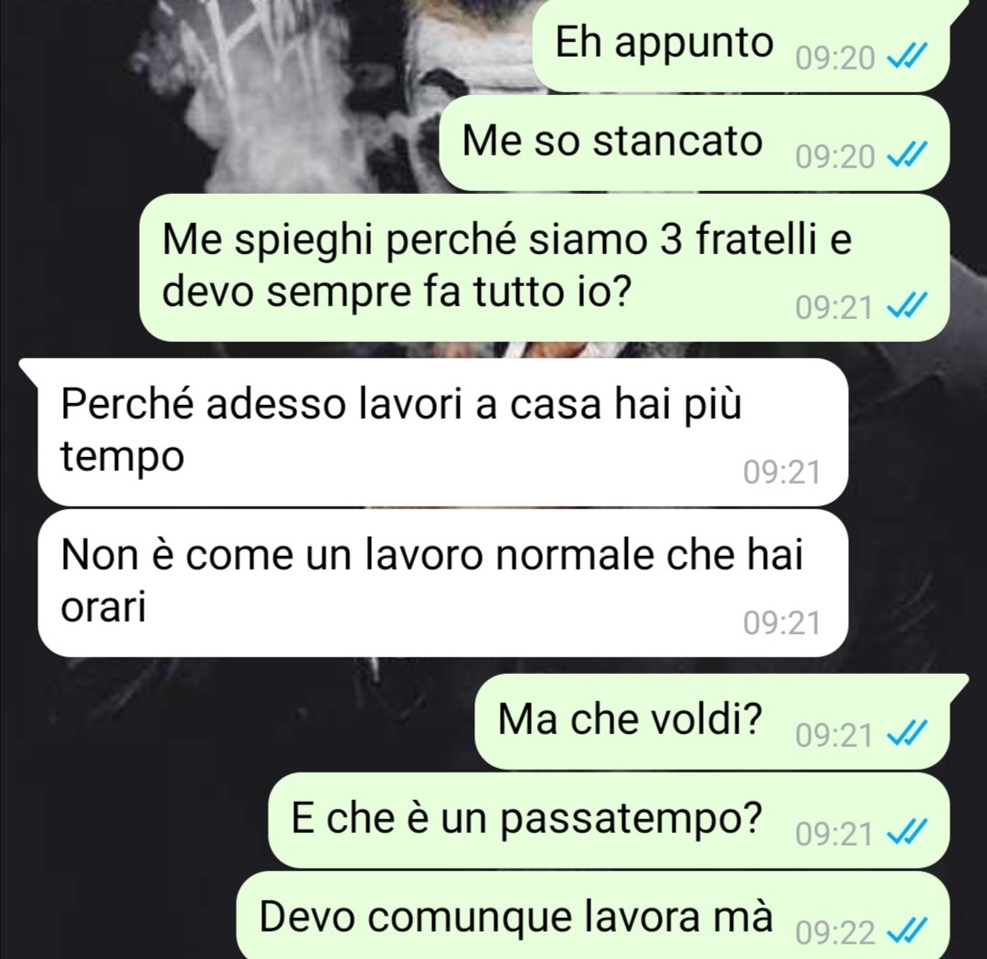
Task: Click the read ticks on 'E che è un passatempo?'
Action: pyautogui.click(x=907, y=834)
